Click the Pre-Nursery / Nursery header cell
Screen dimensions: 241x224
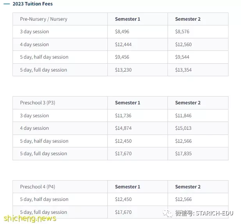60,19
